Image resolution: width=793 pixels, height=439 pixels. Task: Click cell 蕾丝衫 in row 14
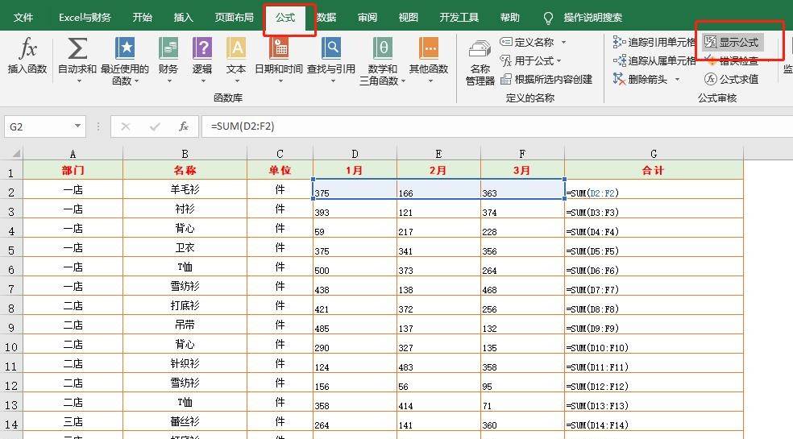click(x=185, y=422)
